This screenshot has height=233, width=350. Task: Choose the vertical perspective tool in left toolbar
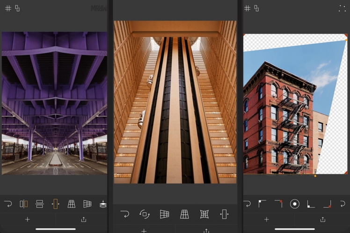pyautogui.click(x=72, y=204)
